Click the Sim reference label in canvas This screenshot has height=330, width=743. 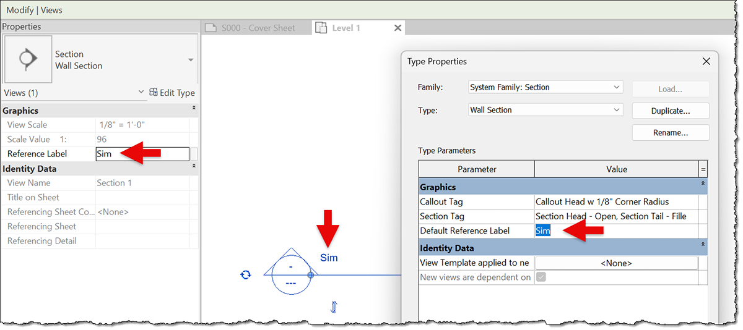pyautogui.click(x=329, y=258)
